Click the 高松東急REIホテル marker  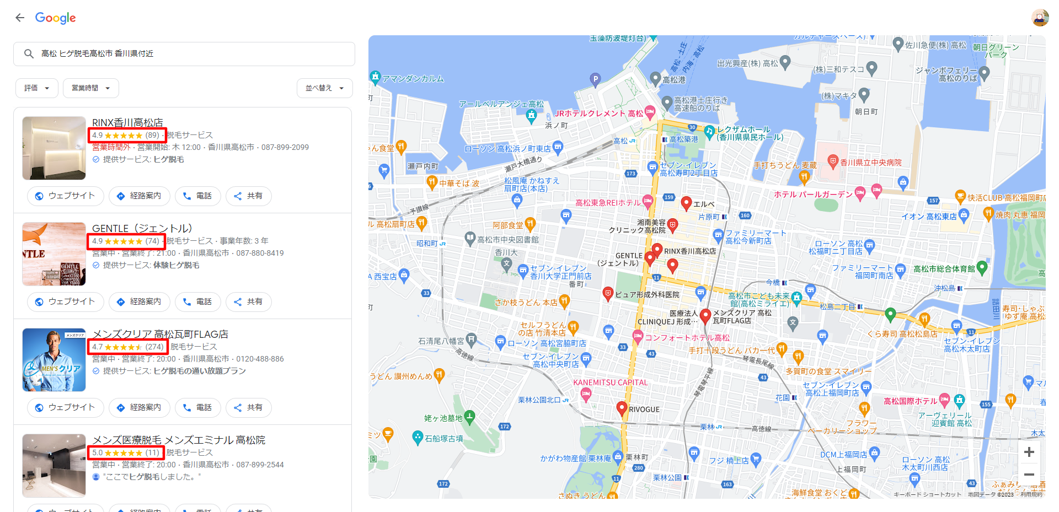pos(648,201)
